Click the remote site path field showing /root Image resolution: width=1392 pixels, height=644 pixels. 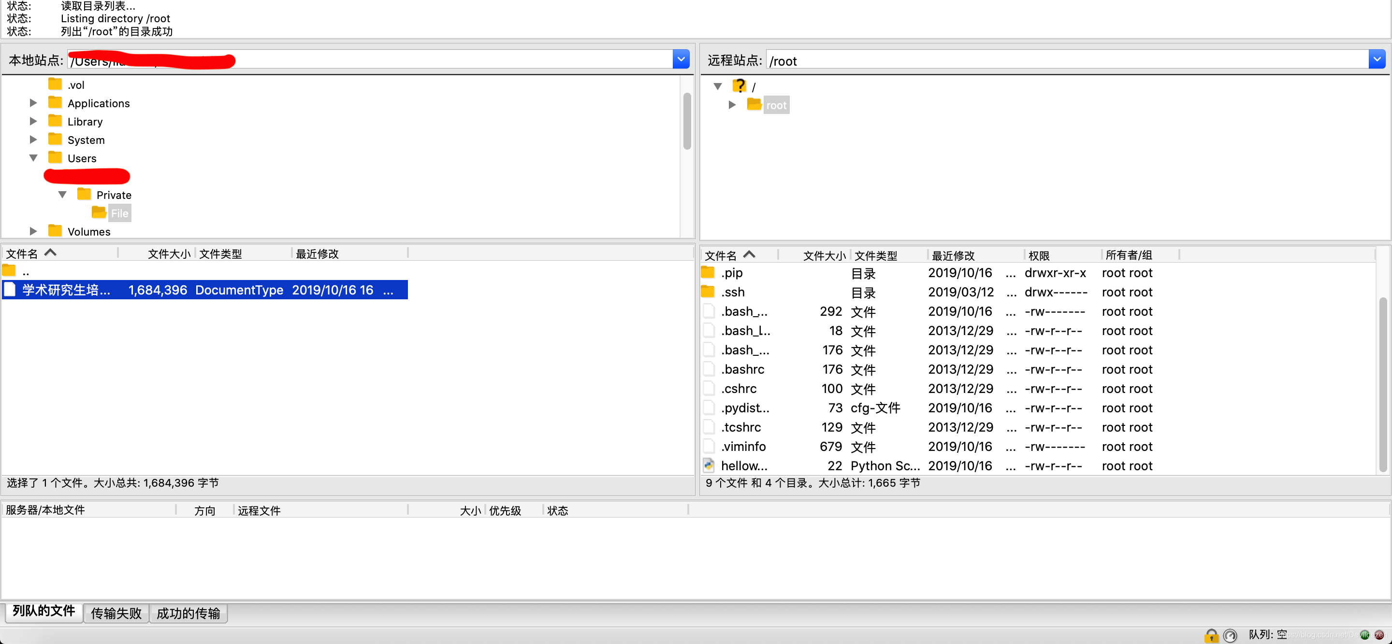pyautogui.click(x=919, y=60)
